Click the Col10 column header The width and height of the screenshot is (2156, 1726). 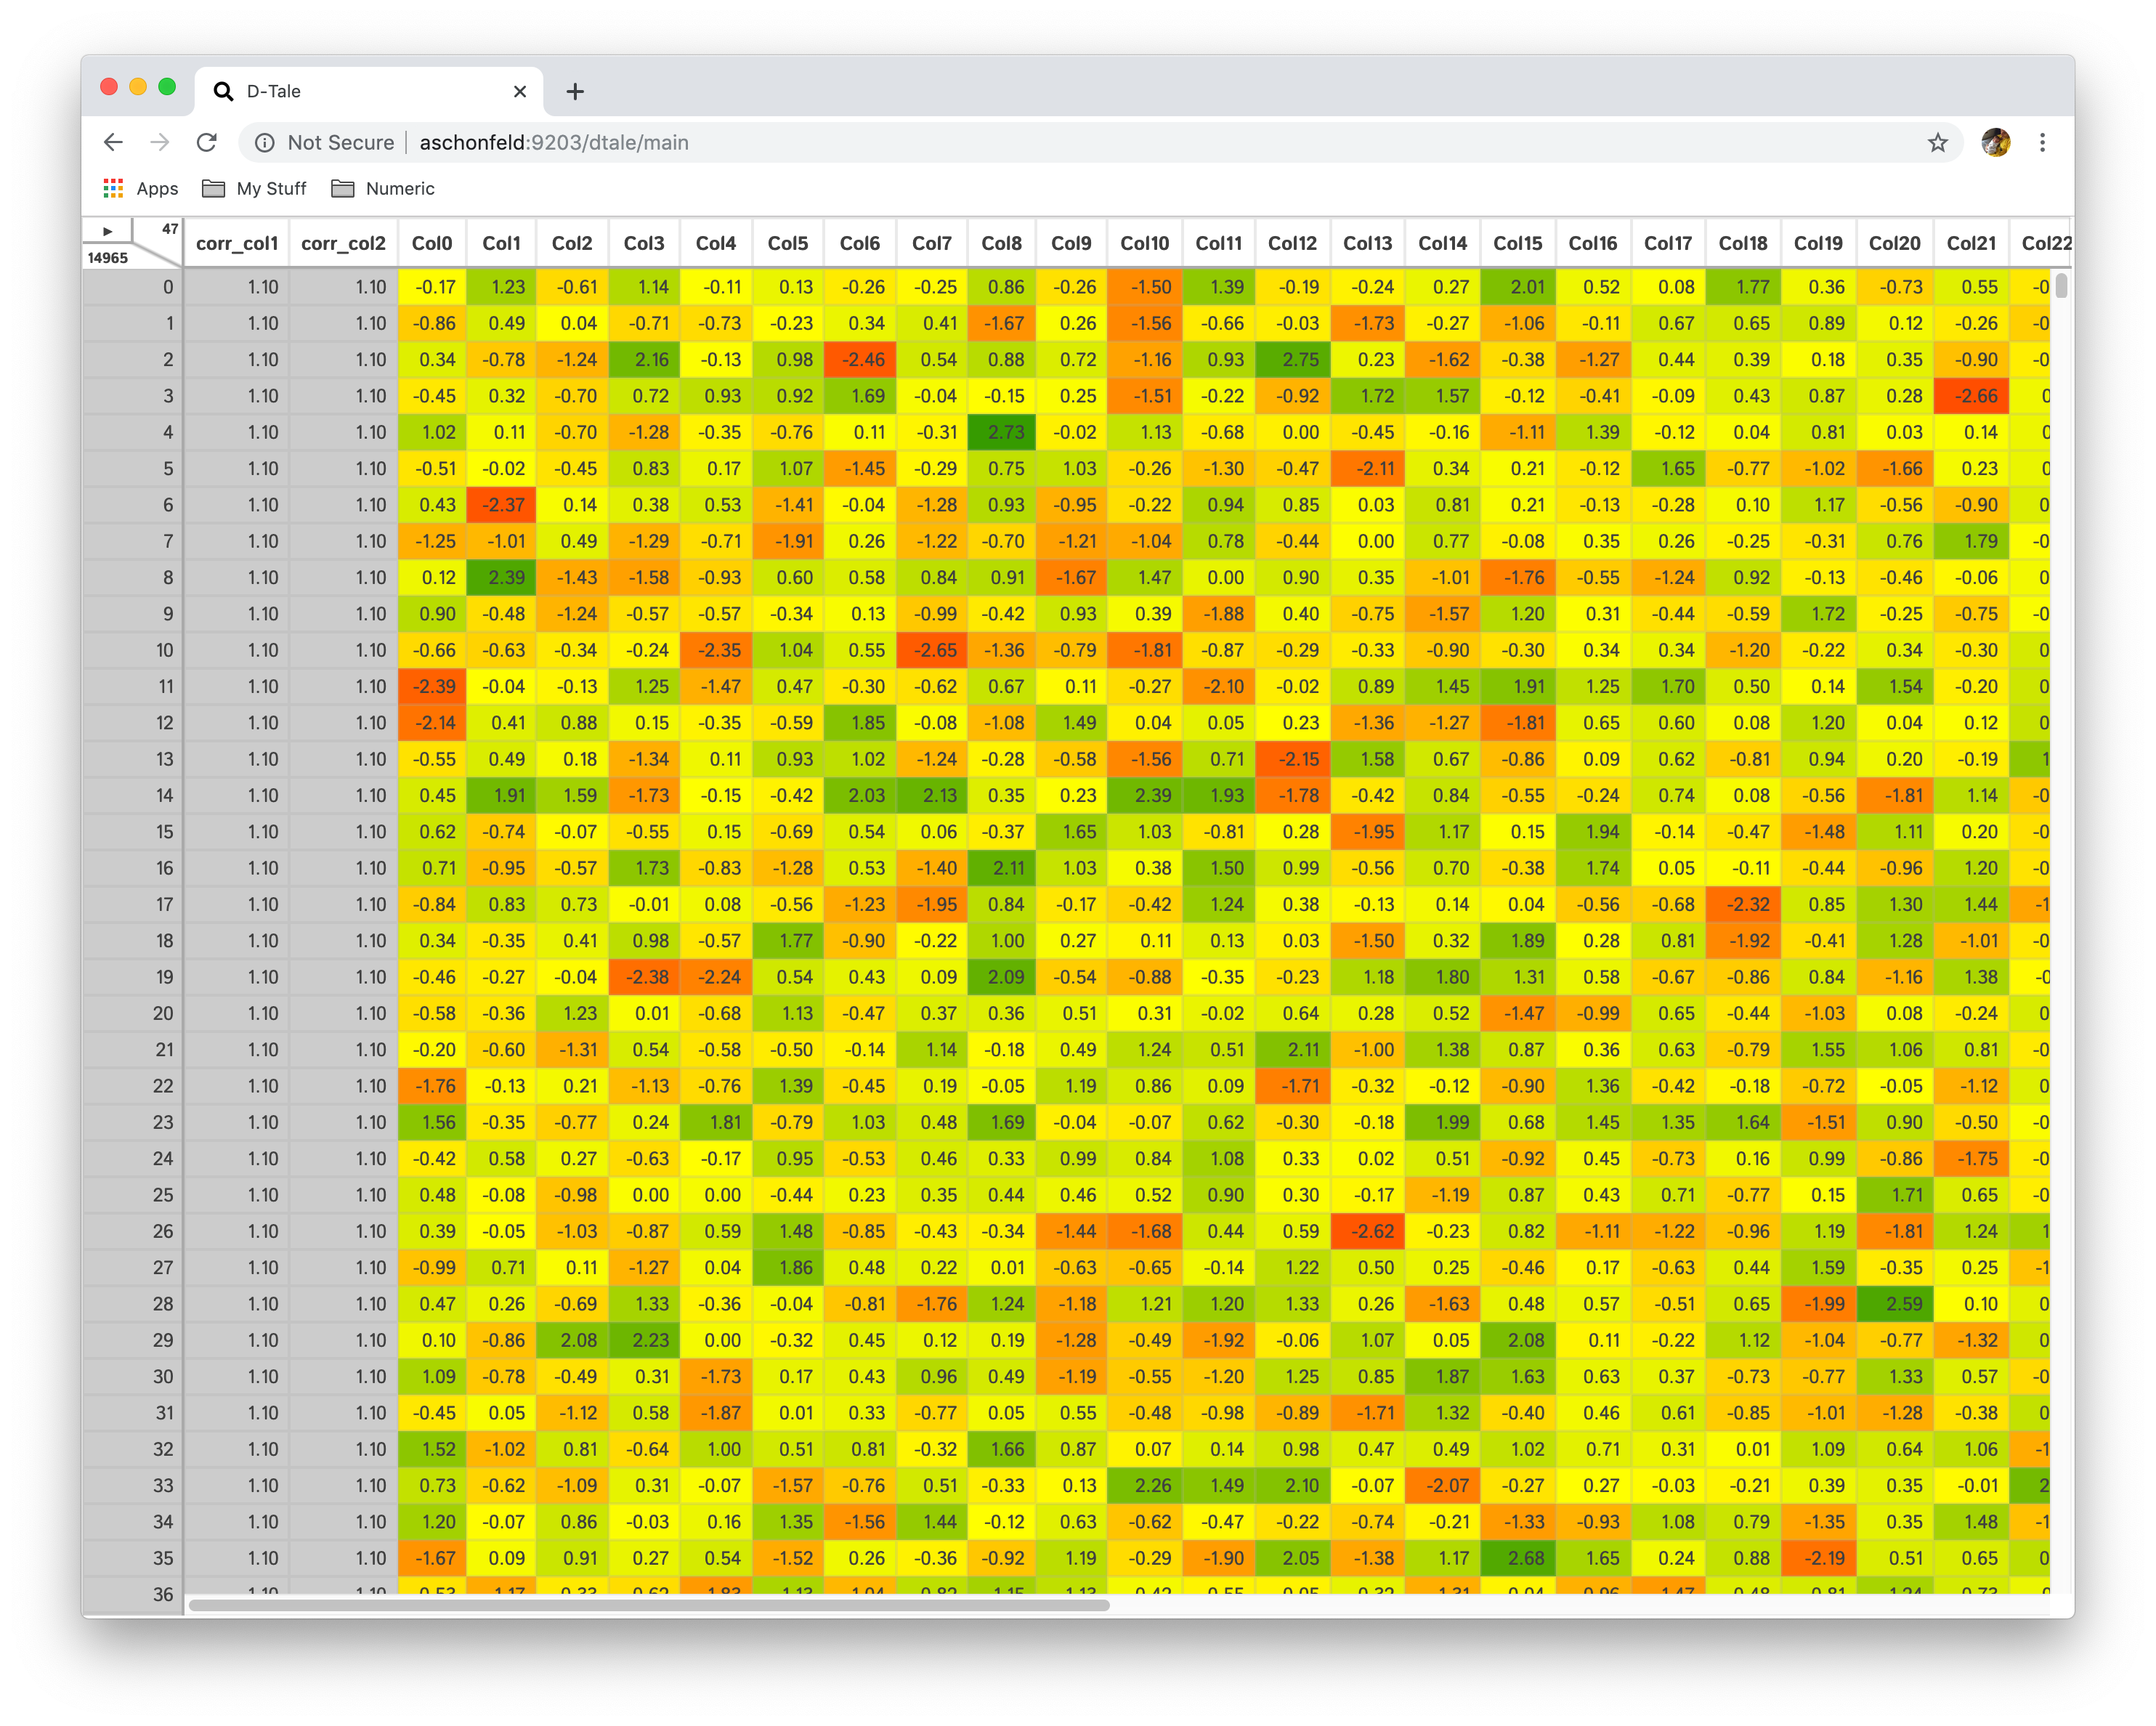click(x=1144, y=243)
